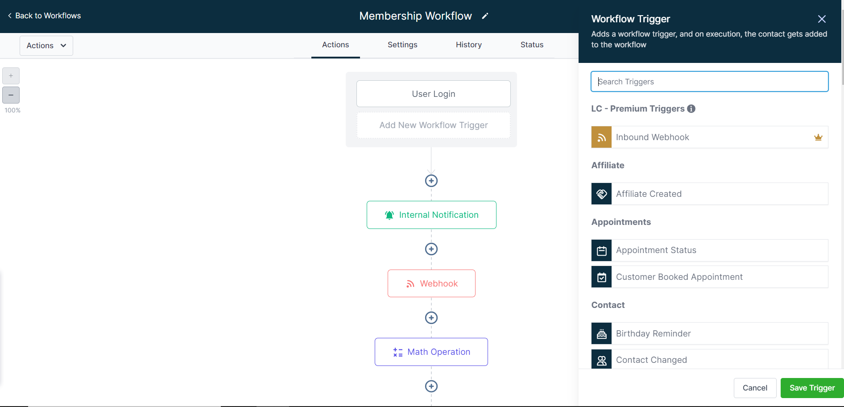Close the Workflow Trigger panel
The height and width of the screenshot is (407, 844).
pyautogui.click(x=822, y=19)
